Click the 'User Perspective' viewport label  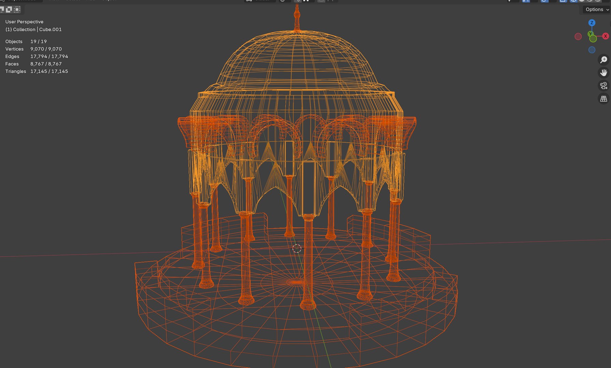[24, 22]
